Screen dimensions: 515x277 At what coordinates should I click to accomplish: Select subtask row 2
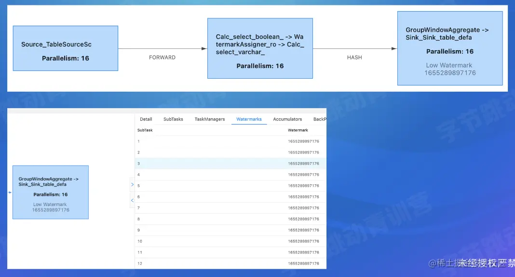(230, 152)
